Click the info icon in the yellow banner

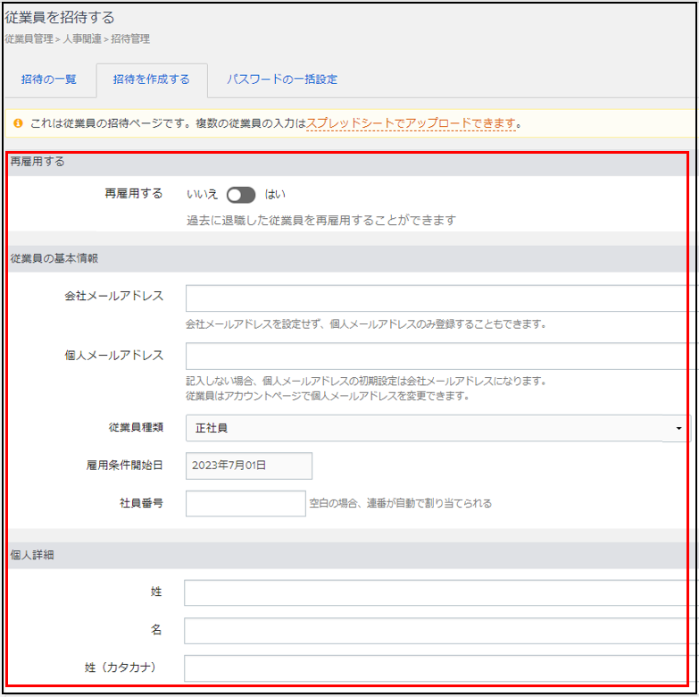coord(18,123)
